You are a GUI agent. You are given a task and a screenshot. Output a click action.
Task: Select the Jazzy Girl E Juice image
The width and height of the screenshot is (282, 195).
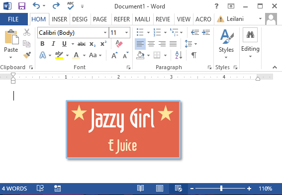[x=123, y=129]
